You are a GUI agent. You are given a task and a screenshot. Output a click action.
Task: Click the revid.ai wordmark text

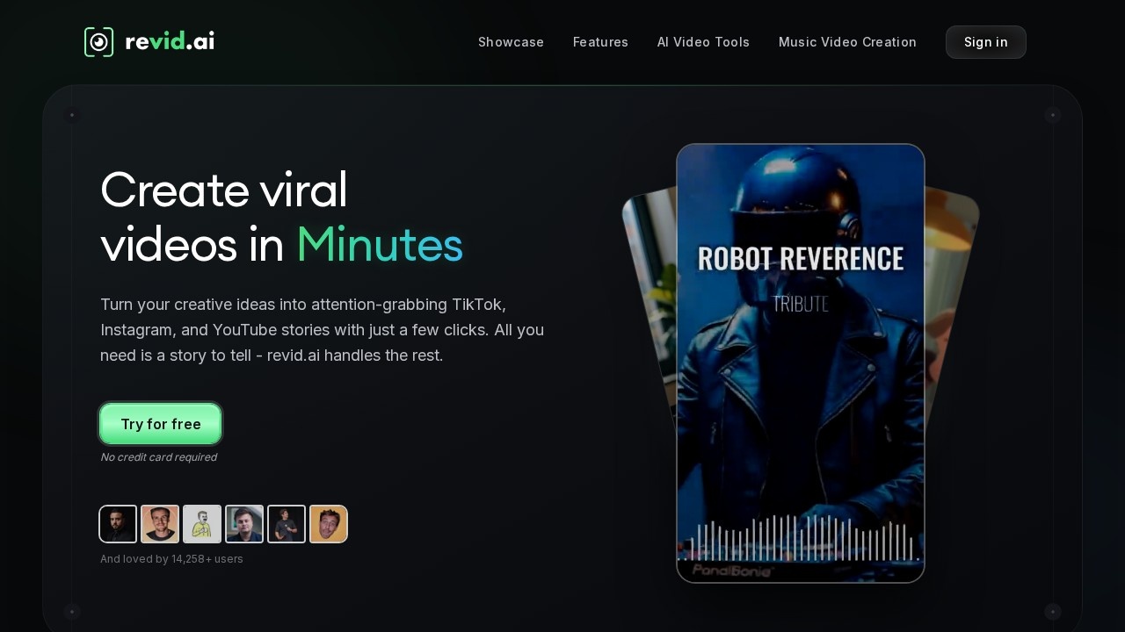[x=170, y=41]
